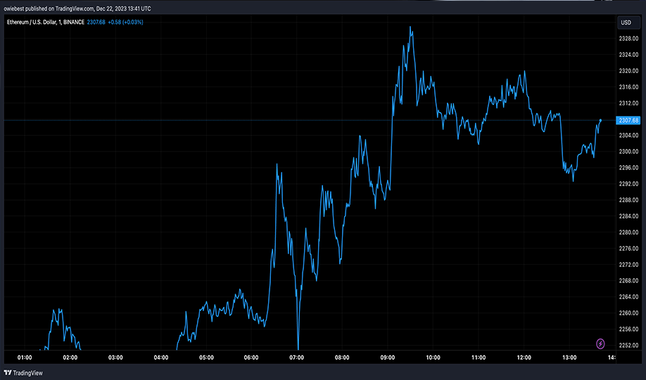Select the 04:00 time axis label
Screen dimensions: 646x380
(x=160, y=358)
